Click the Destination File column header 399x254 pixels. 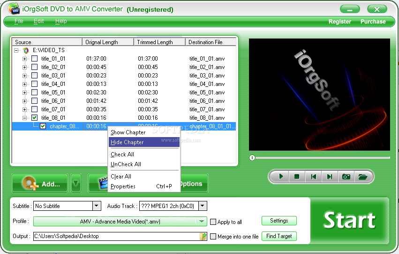[211, 42]
